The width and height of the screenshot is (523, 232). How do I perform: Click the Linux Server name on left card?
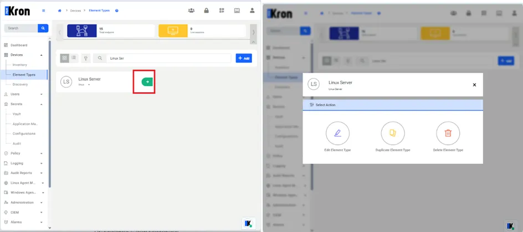pos(89,79)
